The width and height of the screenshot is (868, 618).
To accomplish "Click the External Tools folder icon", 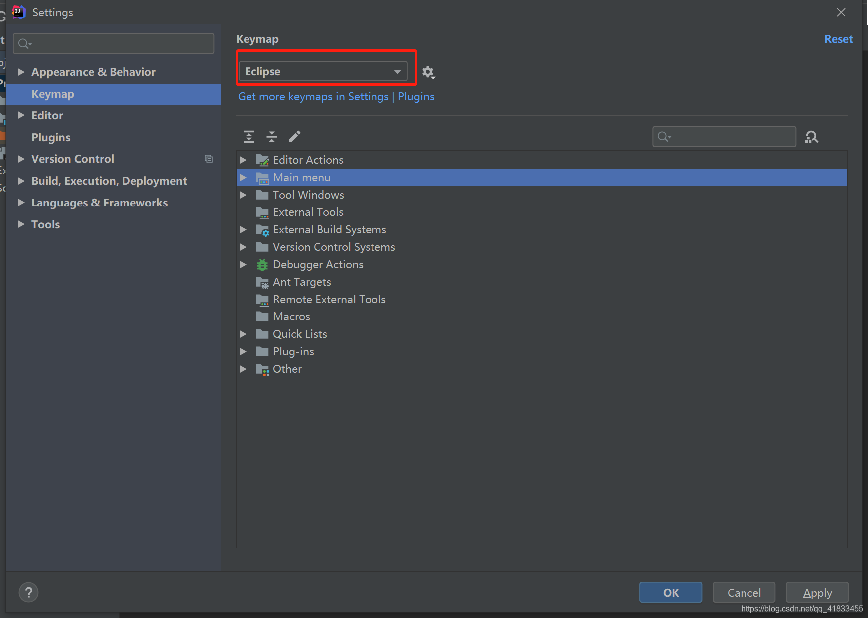I will (x=262, y=212).
